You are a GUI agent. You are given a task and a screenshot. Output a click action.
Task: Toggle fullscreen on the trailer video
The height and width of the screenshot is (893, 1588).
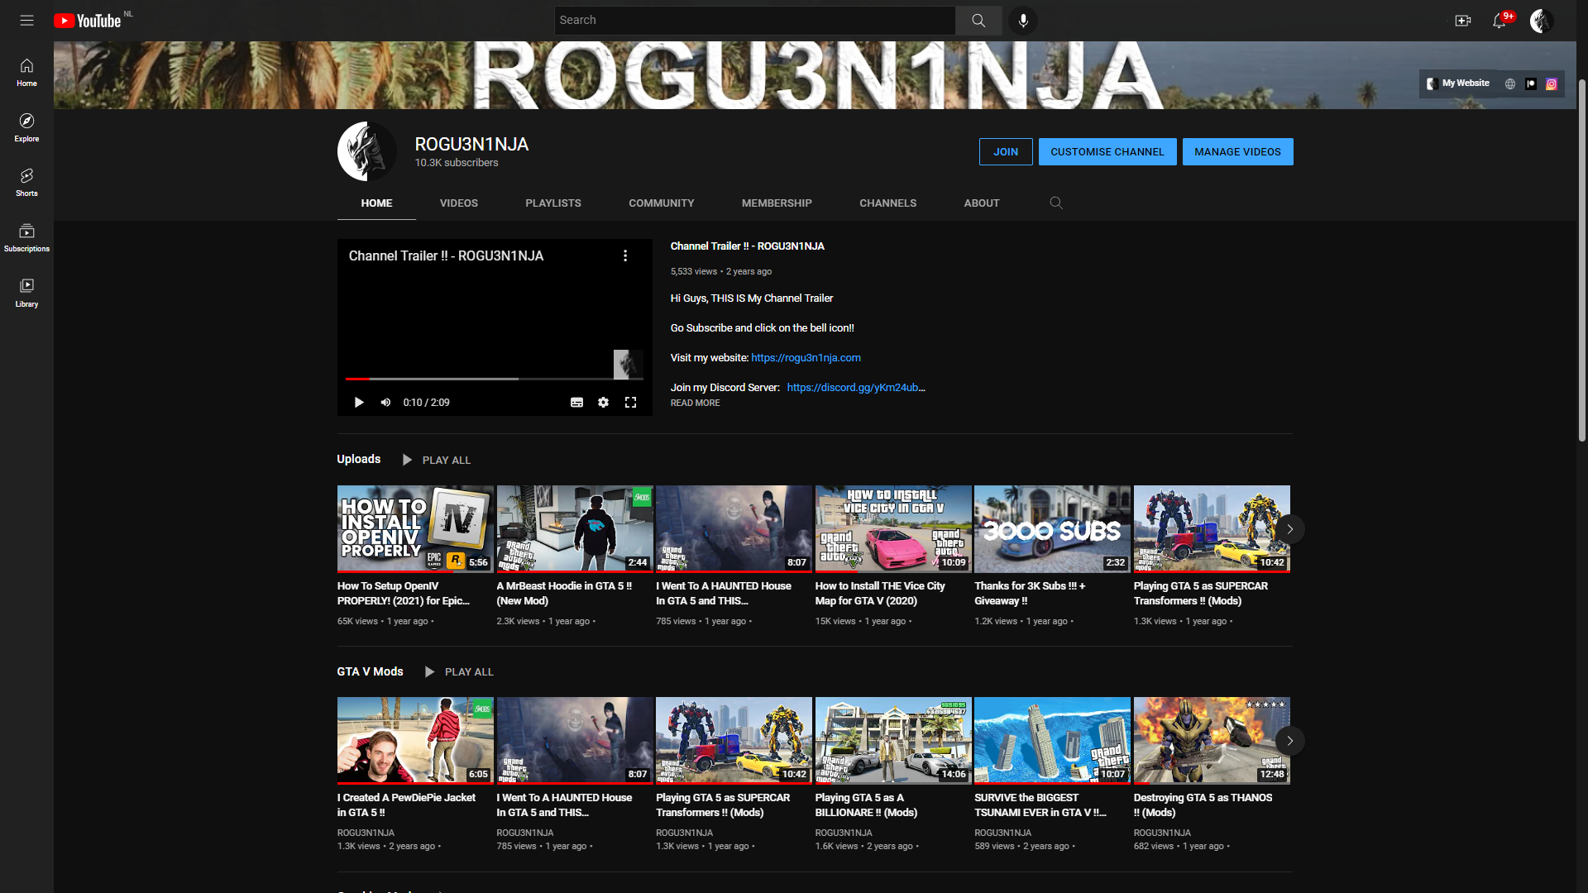pyautogui.click(x=630, y=403)
